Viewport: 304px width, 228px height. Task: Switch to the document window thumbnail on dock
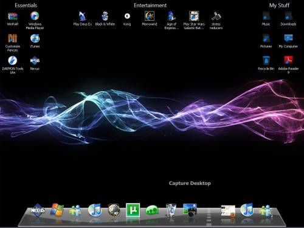[228, 211]
